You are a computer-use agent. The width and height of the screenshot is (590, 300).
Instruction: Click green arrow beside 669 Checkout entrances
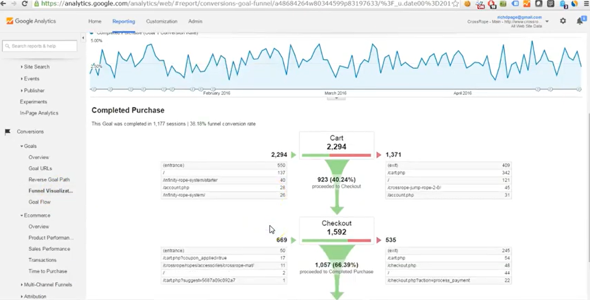pyautogui.click(x=293, y=240)
